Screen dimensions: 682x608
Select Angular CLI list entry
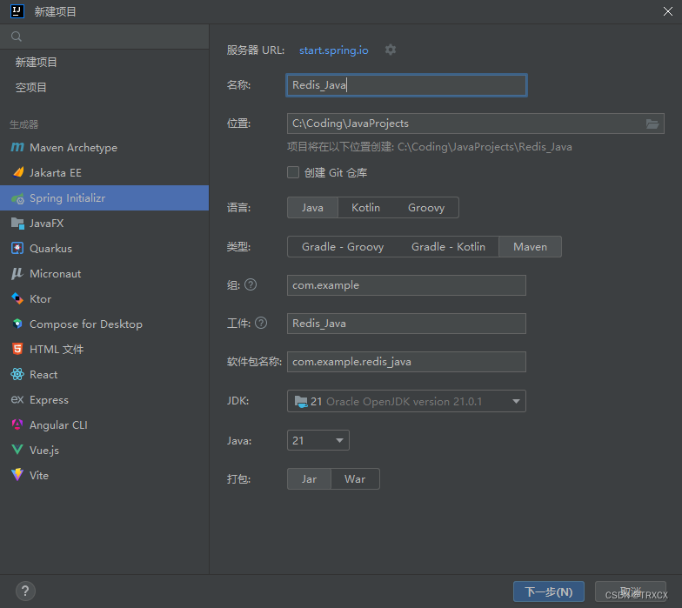(104, 424)
